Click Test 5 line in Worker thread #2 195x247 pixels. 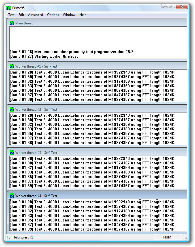click(x=92, y=129)
